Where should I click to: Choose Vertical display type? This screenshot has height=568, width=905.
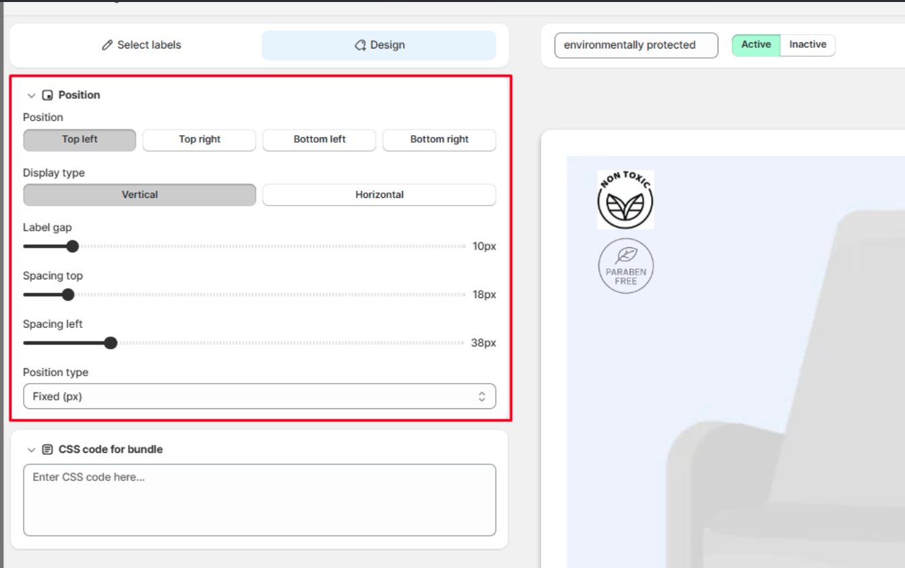(139, 195)
